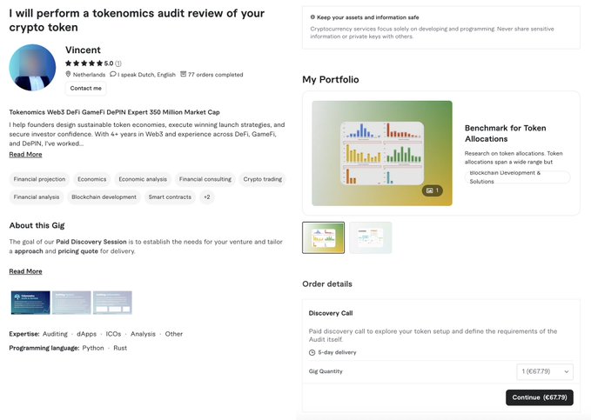Viewport: 591px width, 420px height.
Task: Click the speech bubble languages icon
Action: click(x=113, y=75)
